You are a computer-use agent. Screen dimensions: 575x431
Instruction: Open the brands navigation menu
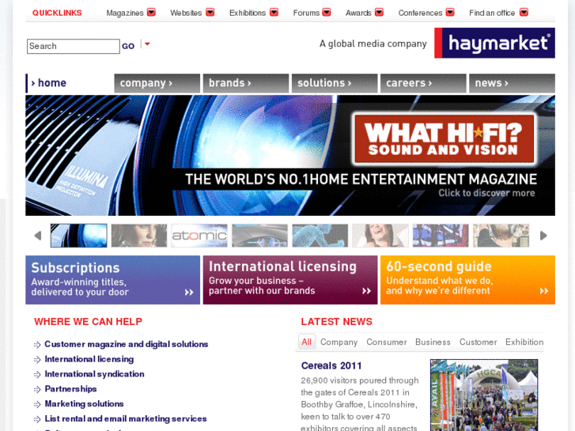click(x=246, y=83)
